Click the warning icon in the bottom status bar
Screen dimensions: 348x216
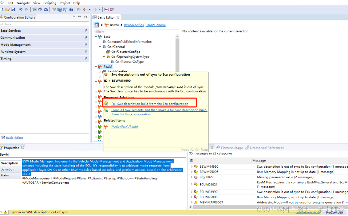5,212
